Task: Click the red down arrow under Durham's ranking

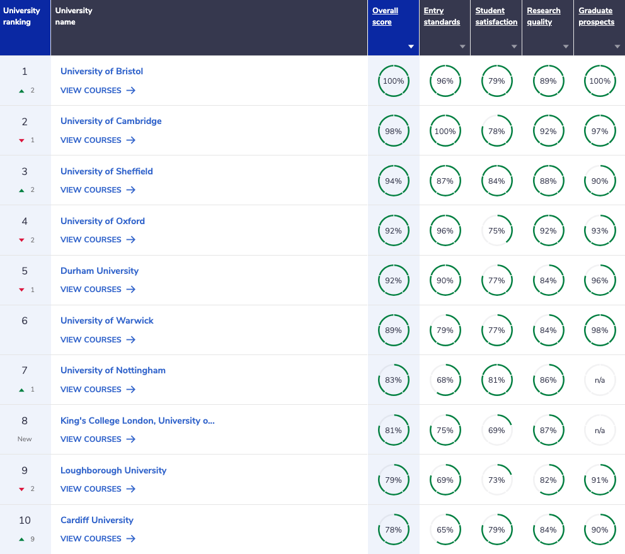Action: pos(21,289)
